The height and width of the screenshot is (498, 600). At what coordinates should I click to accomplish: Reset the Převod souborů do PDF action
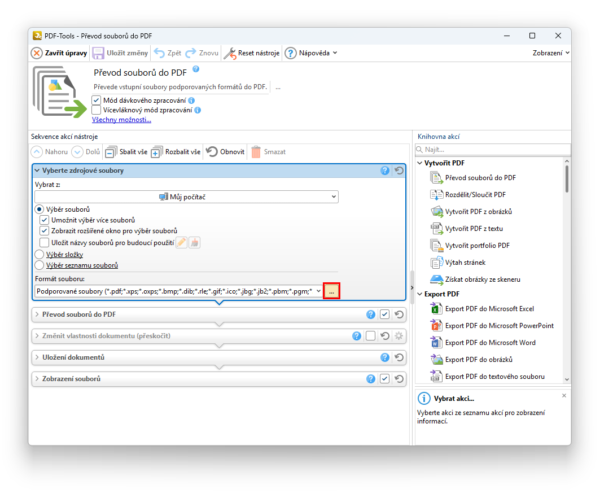click(399, 314)
